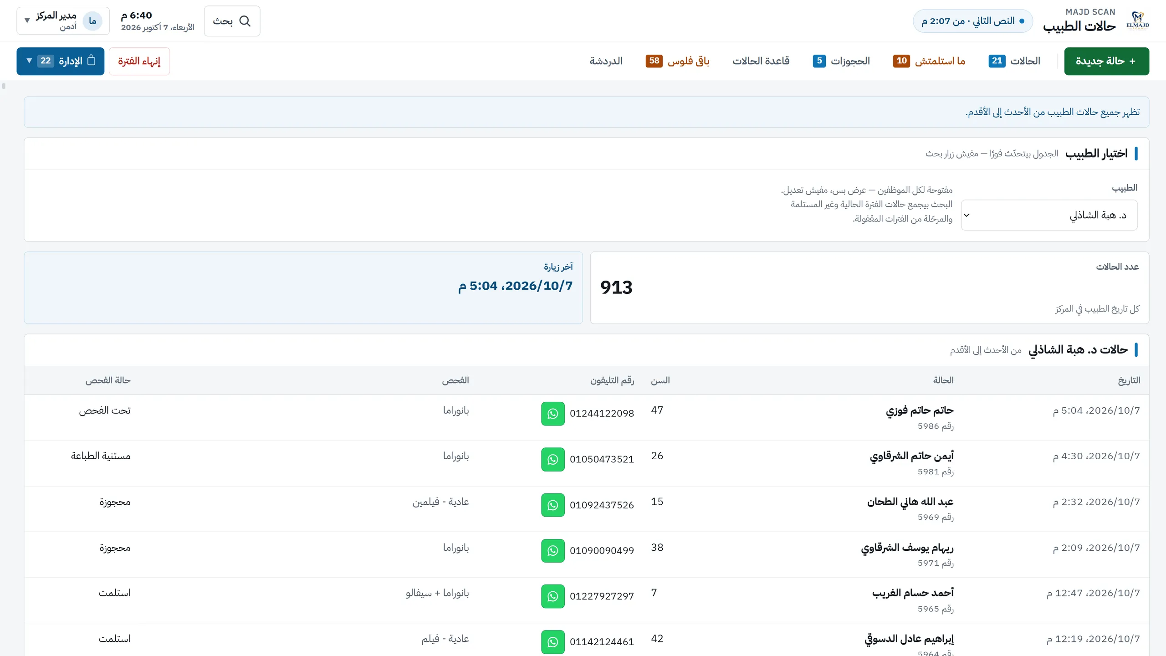
Task: Open WhatsApp for 01090090499
Action: click(552, 551)
